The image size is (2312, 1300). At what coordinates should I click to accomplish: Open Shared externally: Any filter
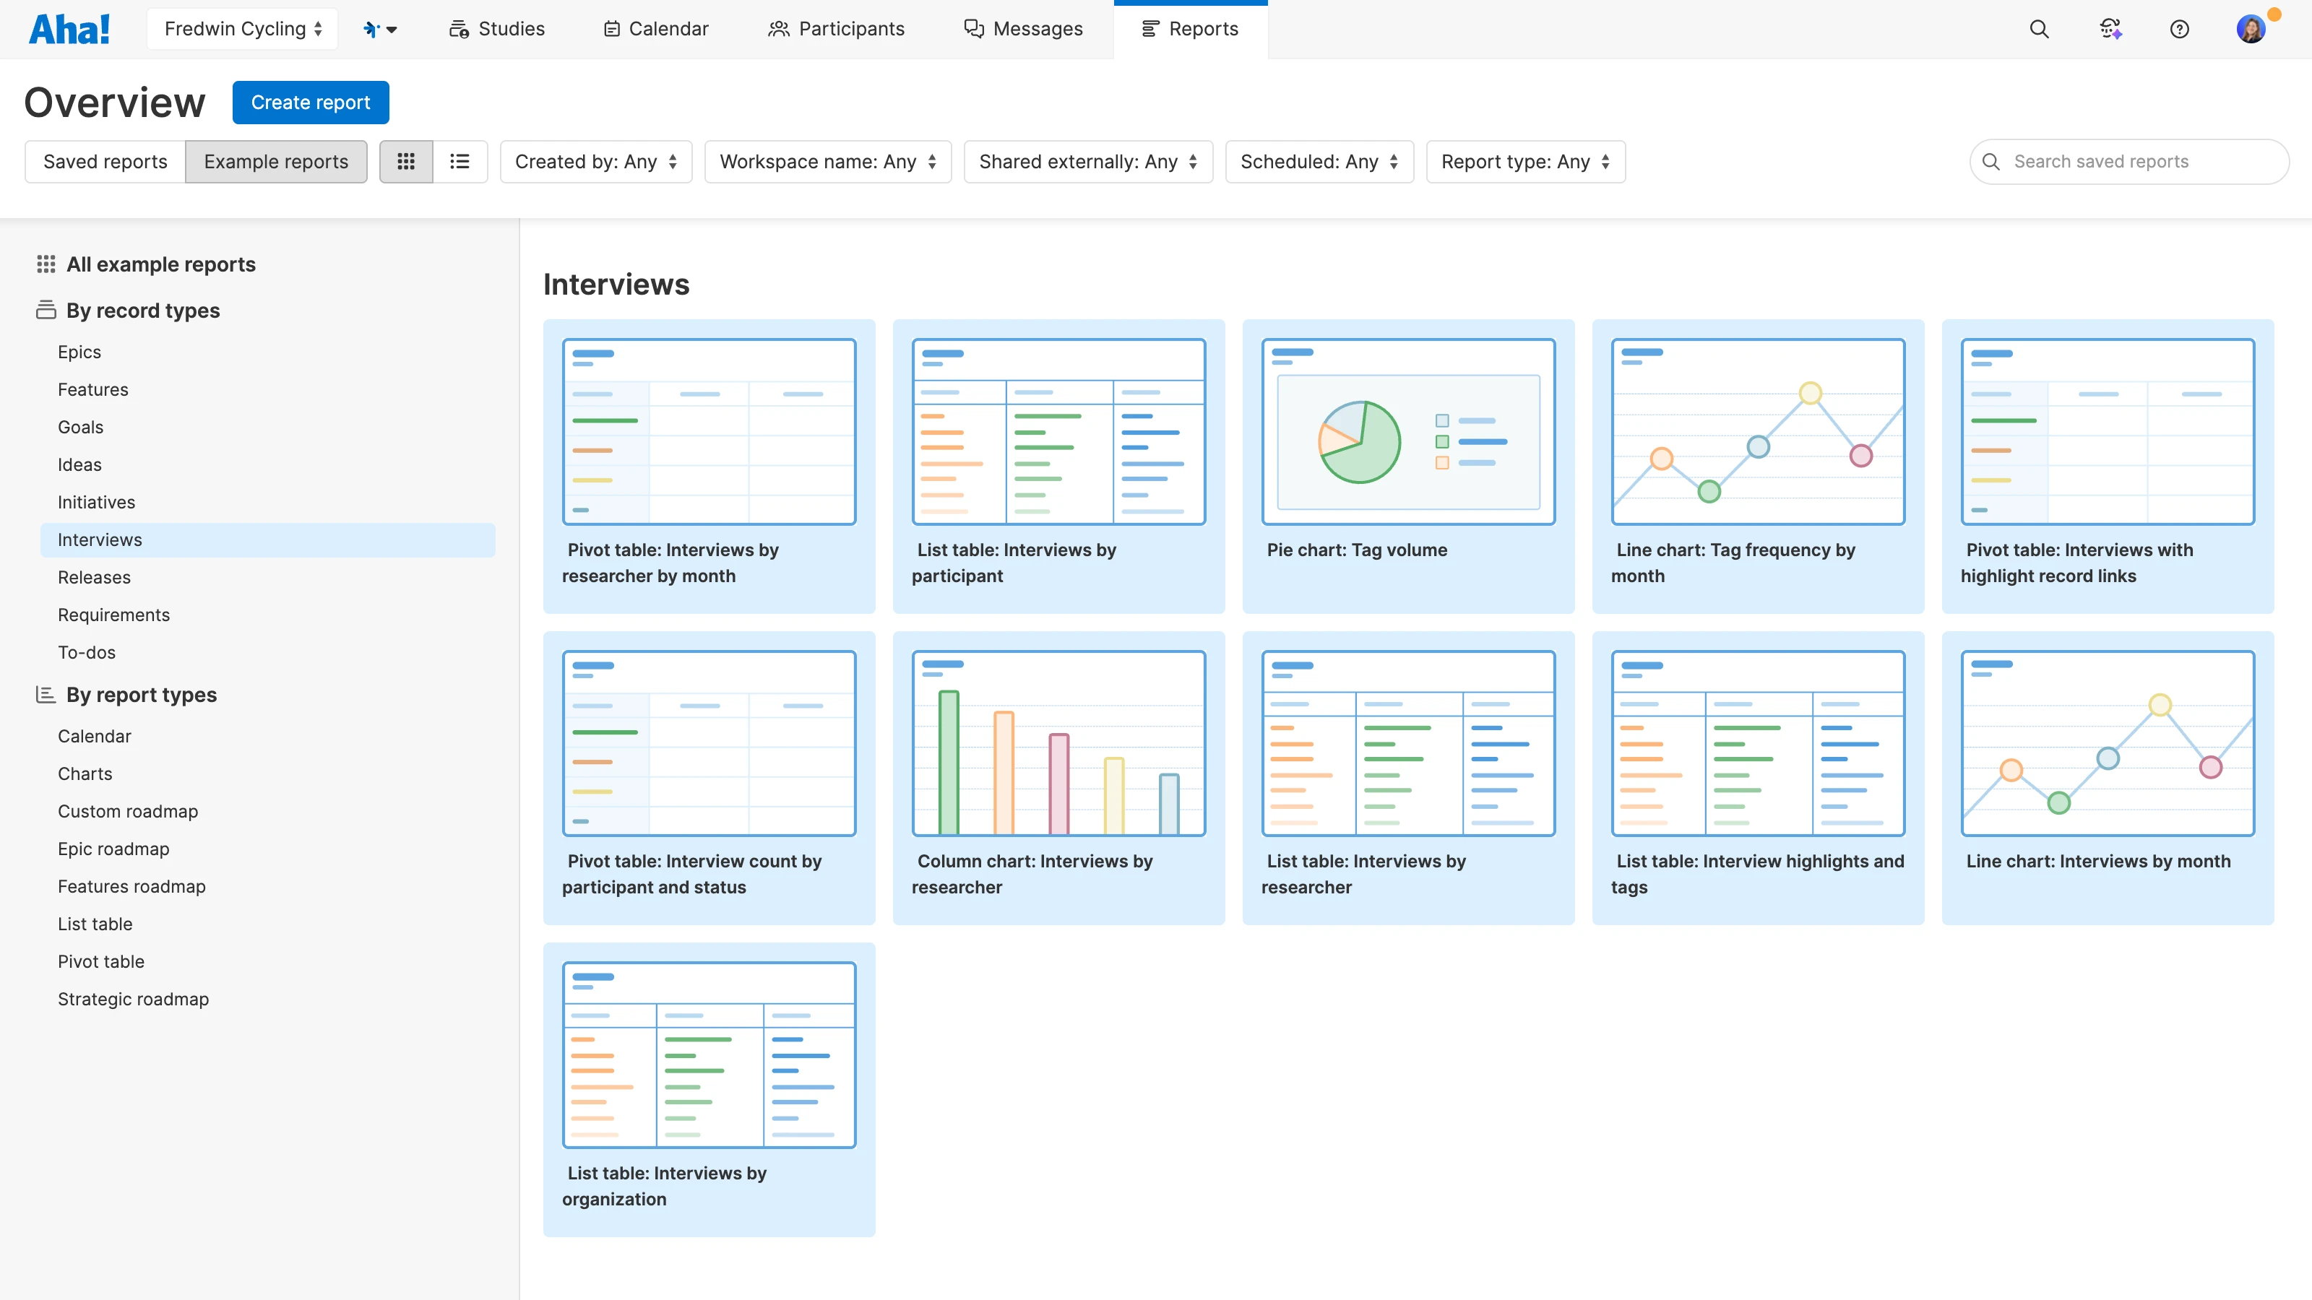click(x=1088, y=162)
